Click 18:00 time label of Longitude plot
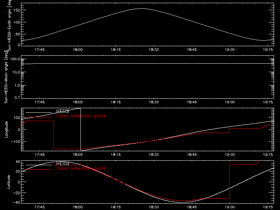The width and height of the screenshot is (280, 210). coord(78,155)
